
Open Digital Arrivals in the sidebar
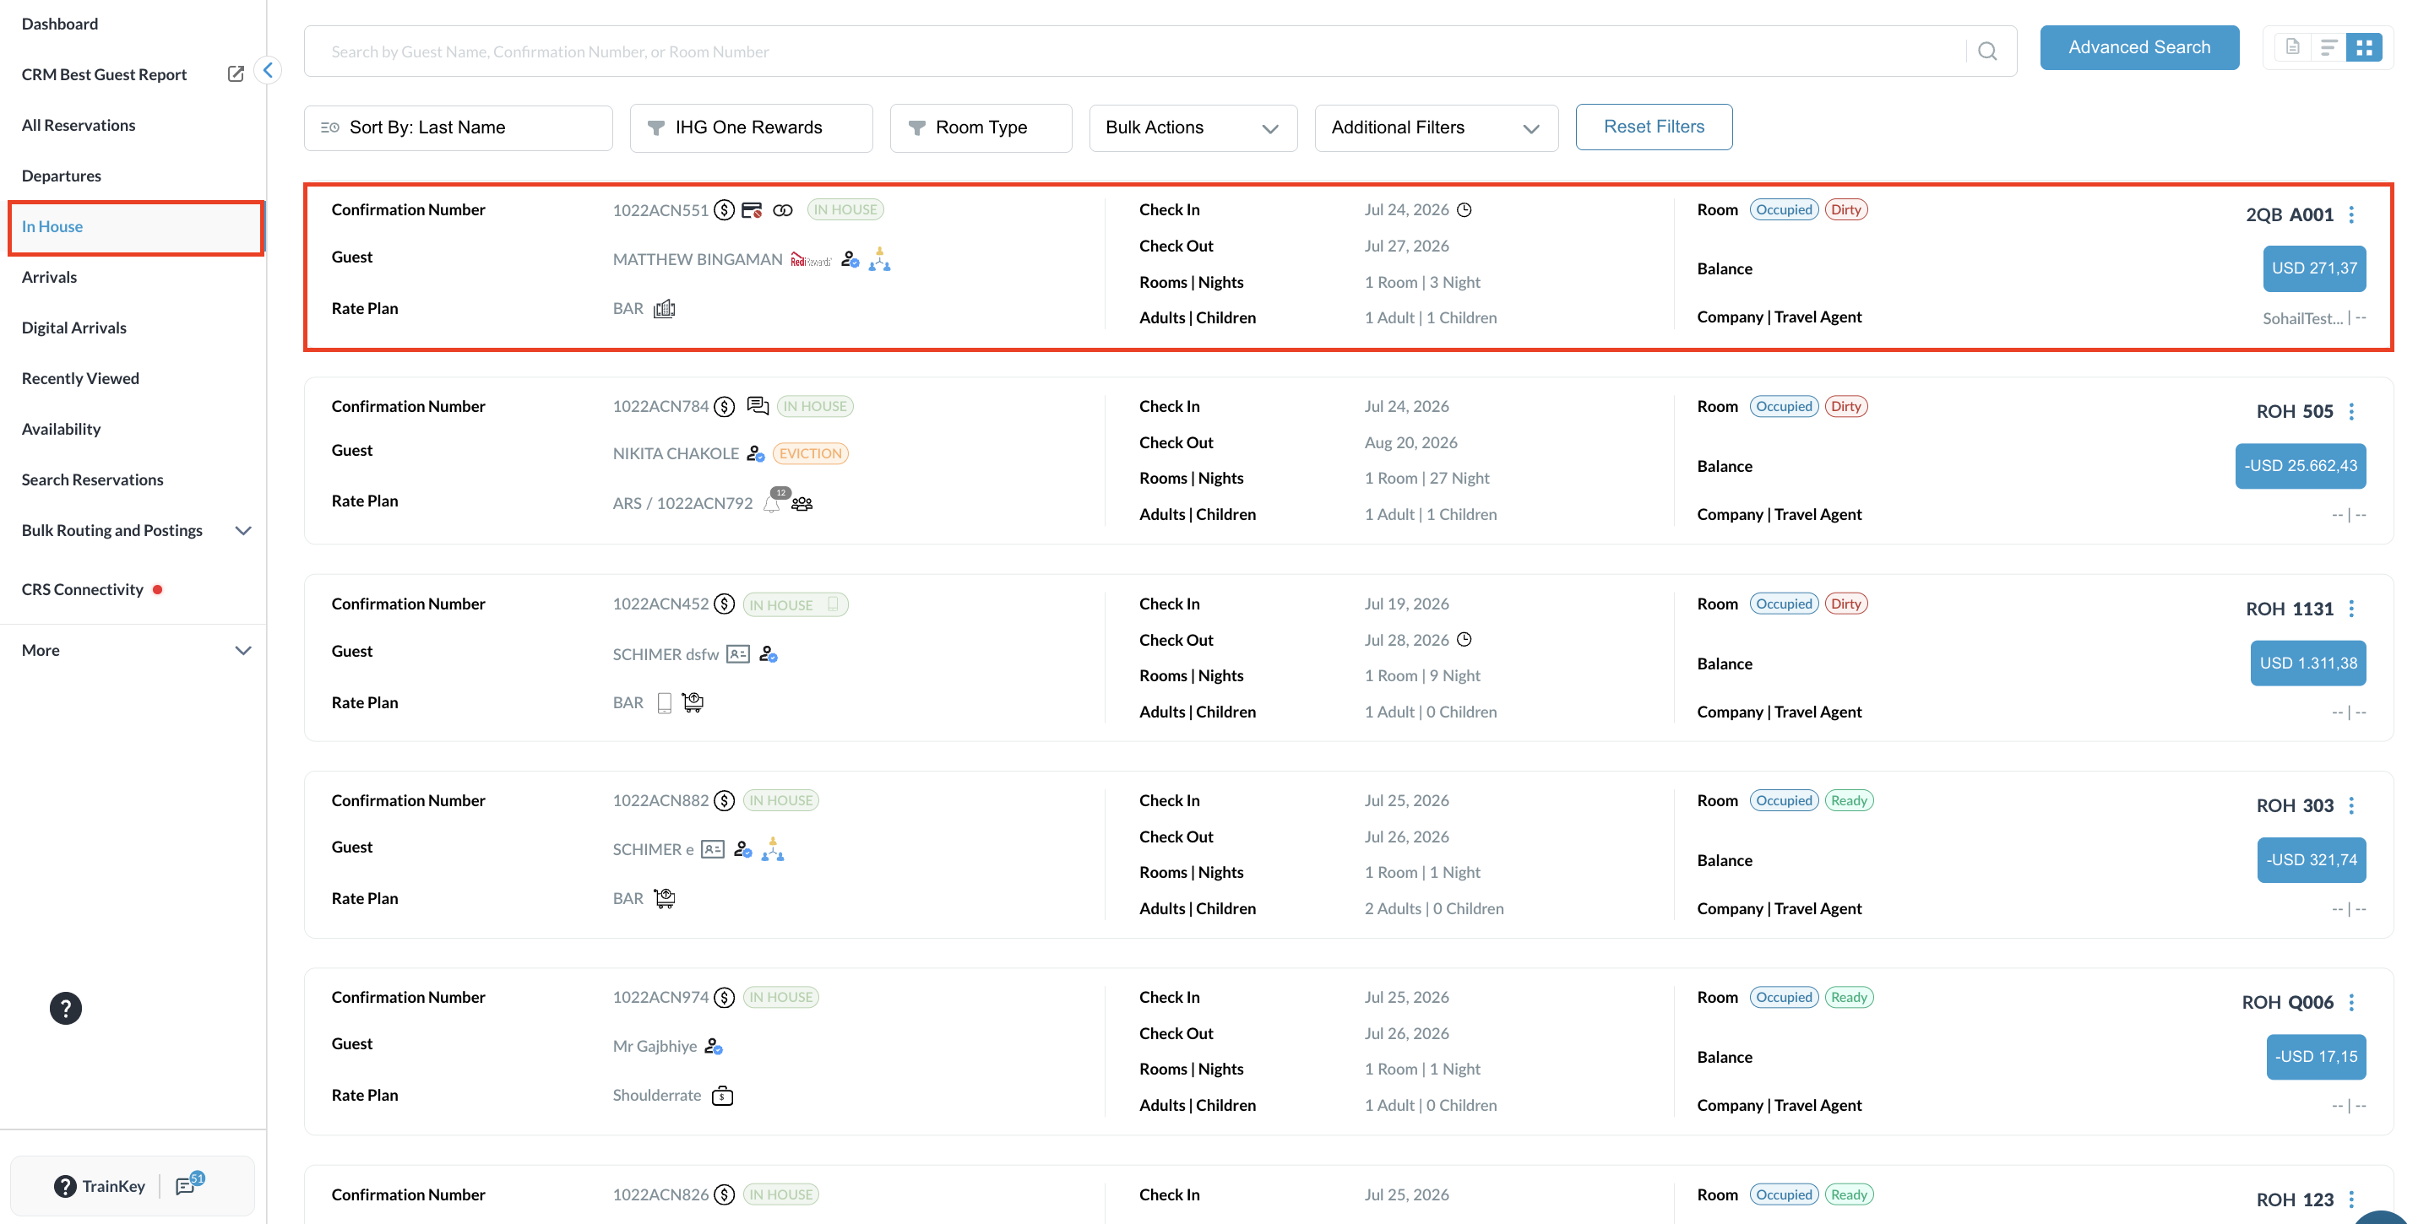[x=73, y=328]
